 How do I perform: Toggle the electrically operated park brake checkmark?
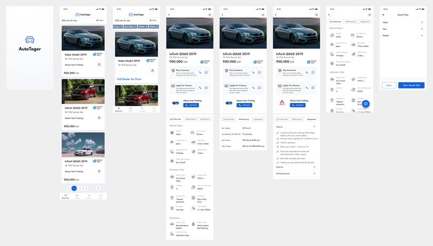(278, 158)
